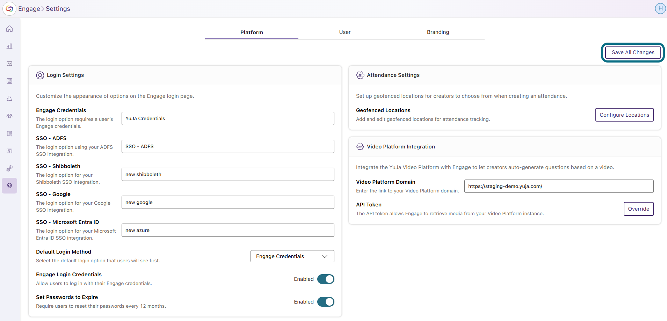
Task: Disable the Engage Login Credentials toggle
Action: point(325,279)
